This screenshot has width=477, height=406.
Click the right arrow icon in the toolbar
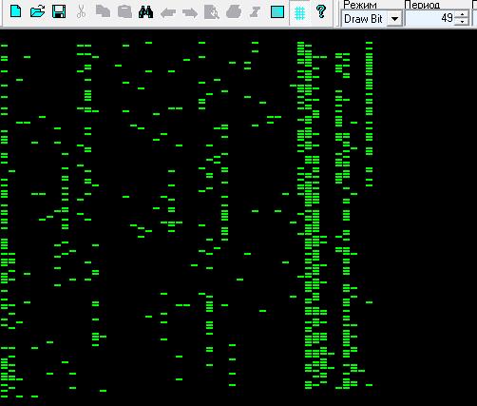190,12
